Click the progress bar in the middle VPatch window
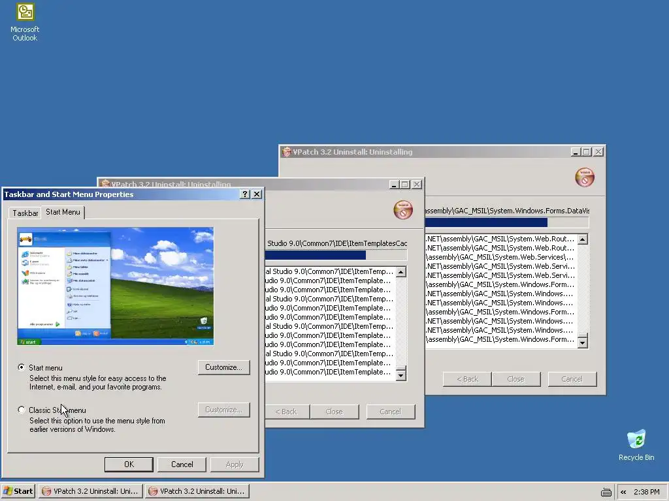The image size is (669, 501). tap(336, 255)
